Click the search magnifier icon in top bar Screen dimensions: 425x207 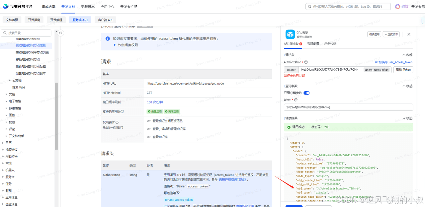[310, 7]
